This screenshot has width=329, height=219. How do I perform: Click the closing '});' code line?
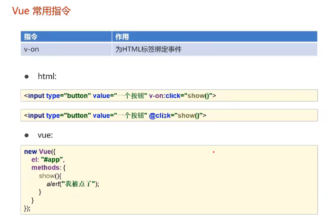tap(27, 208)
